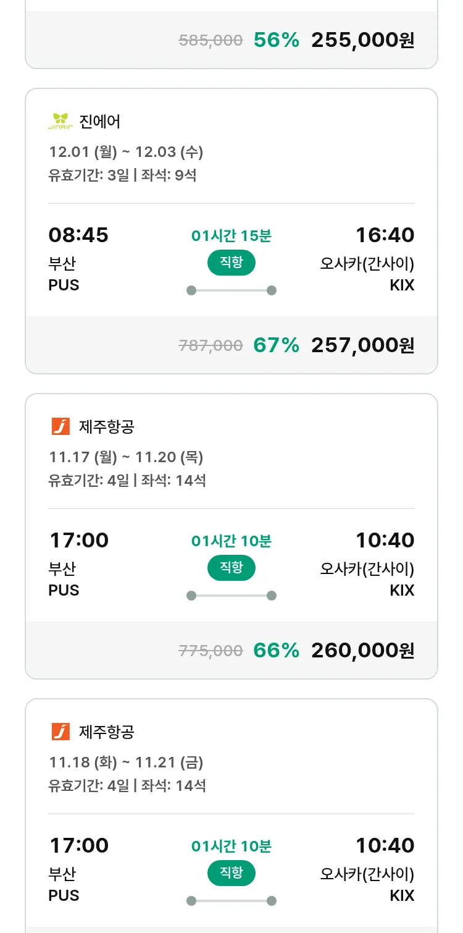Click the 12.01 (월) ~ 12.03 (수) dates
The image size is (463, 933).
click(x=126, y=152)
